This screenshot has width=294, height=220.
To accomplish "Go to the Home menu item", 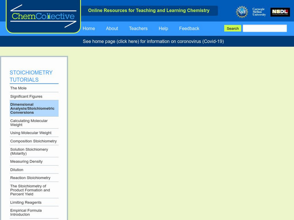I will click(x=89, y=29).
